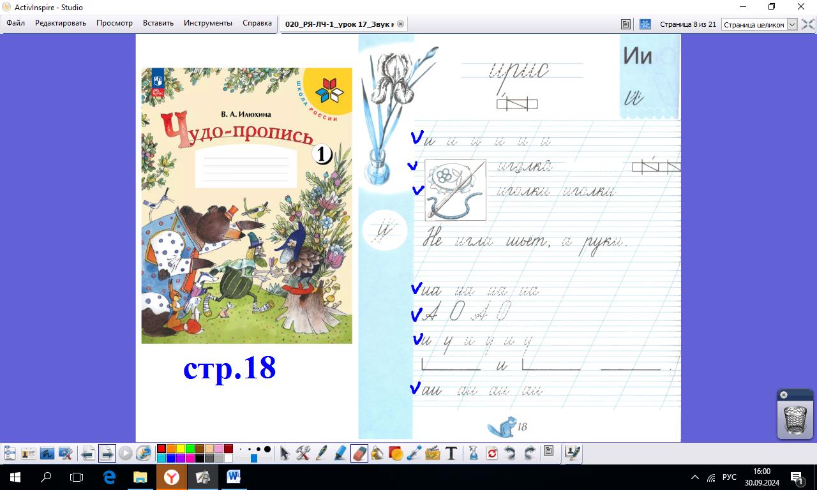Select the Eraser tool
Image resolution: width=817 pixels, height=490 pixels.
(359, 454)
